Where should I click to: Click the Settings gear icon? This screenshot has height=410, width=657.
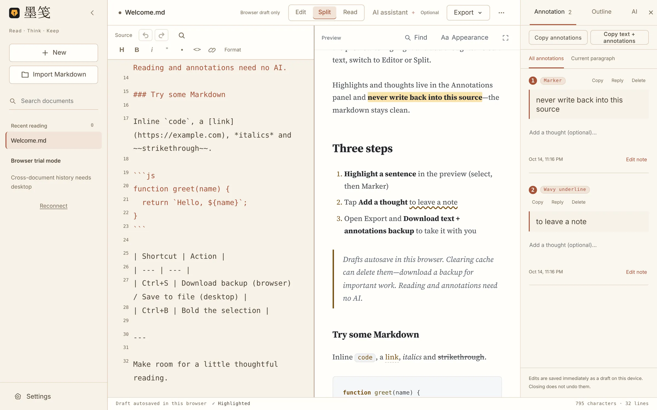pos(18,396)
